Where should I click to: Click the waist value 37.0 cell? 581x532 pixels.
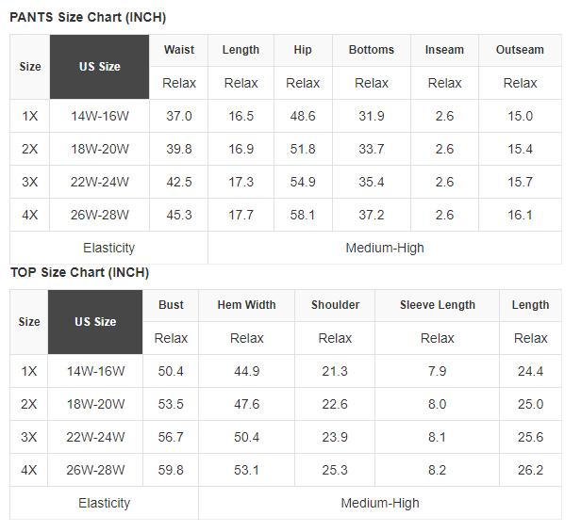coord(179,117)
